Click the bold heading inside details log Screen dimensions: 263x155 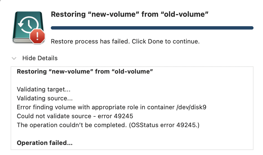(85, 72)
